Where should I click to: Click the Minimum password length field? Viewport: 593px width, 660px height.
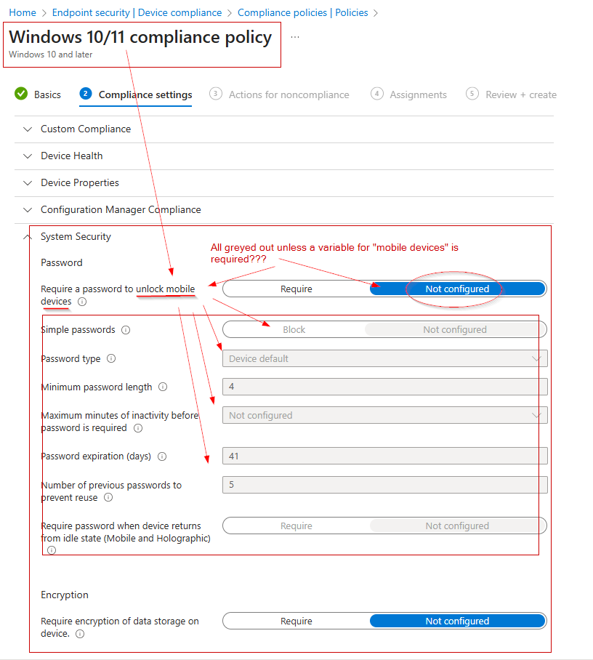(384, 387)
